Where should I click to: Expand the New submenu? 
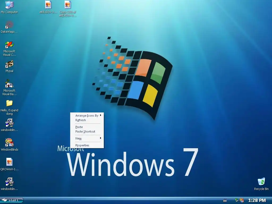pos(87,138)
